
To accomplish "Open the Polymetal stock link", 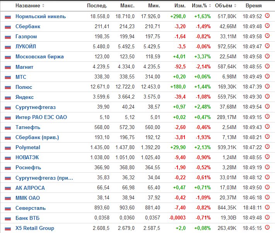I will coord(28,148).
